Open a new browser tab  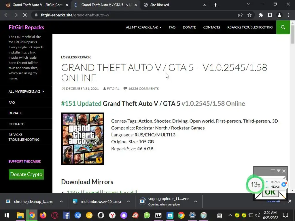click(215, 5)
